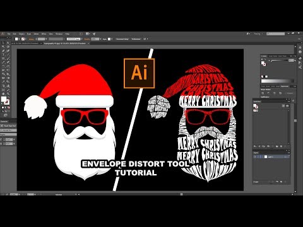Select the Free Transform tool
This screenshot has width=303, height=227.
(8, 70)
